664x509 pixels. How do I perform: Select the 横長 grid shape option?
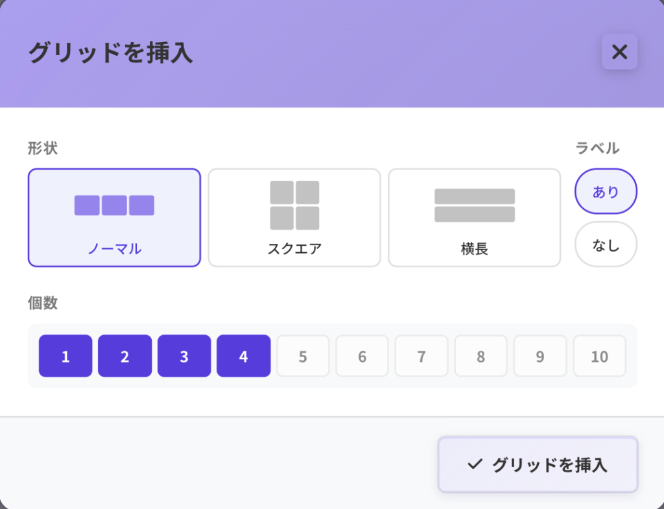pyautogui.click(x=474, y=218)
